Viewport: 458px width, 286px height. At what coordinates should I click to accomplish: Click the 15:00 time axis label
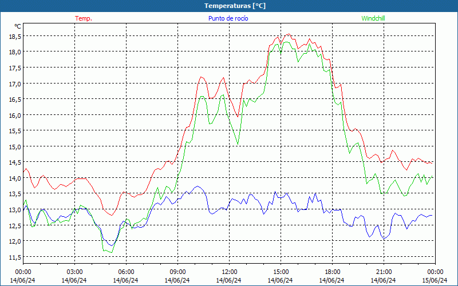pos(281,272)
